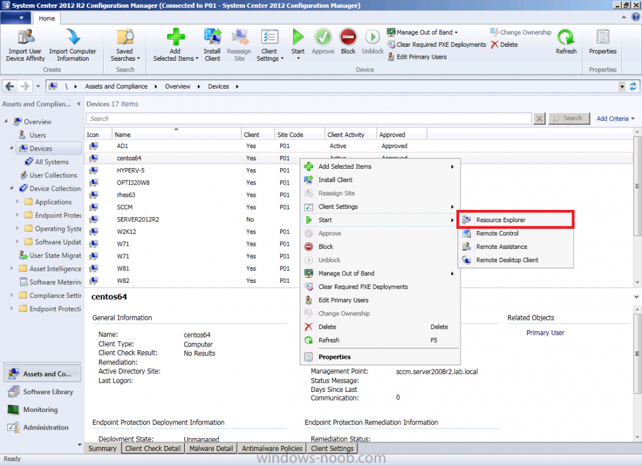Open the Add Criteria dropdown
This screenshot has height=466, width=642.
(x=615, y=118)
